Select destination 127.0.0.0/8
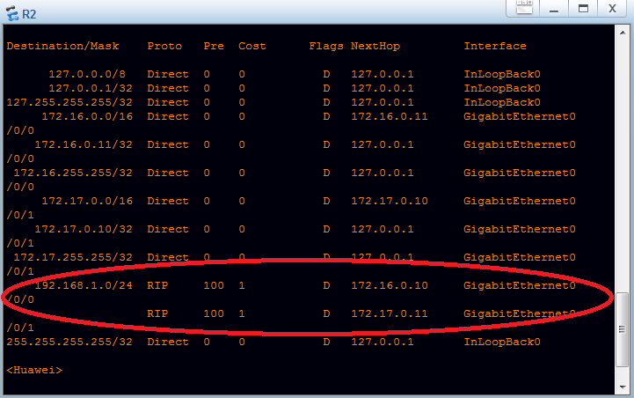Image resolution: width=634 pixels, height=398 pixels. [x=87, y=74]
